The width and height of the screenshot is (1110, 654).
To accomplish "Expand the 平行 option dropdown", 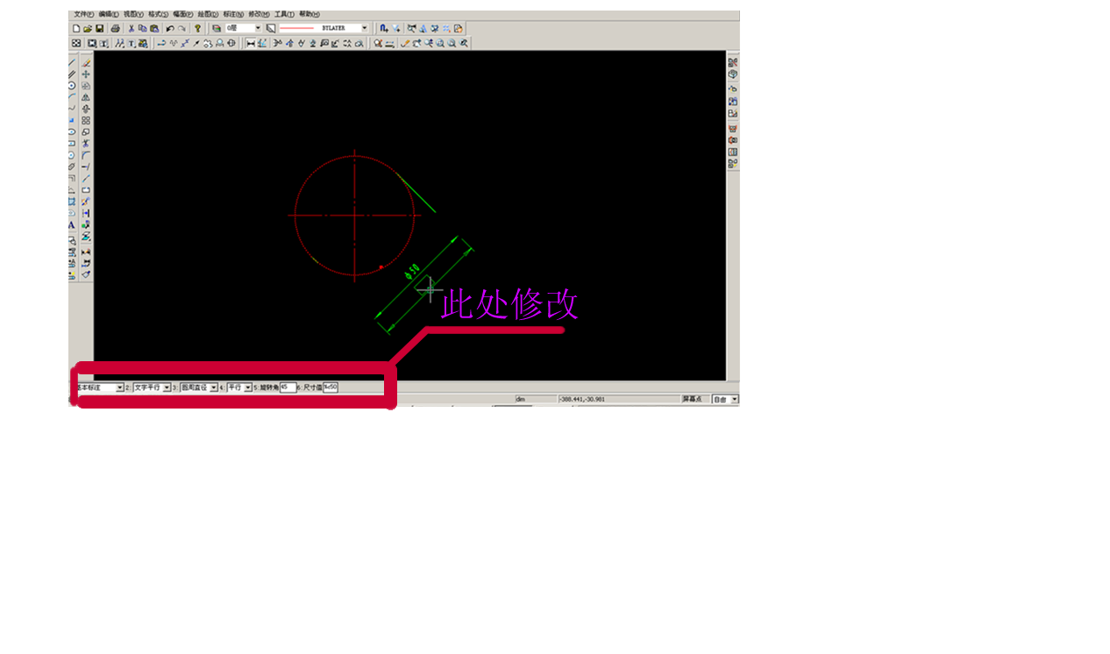I will click(x=248, y=387).
